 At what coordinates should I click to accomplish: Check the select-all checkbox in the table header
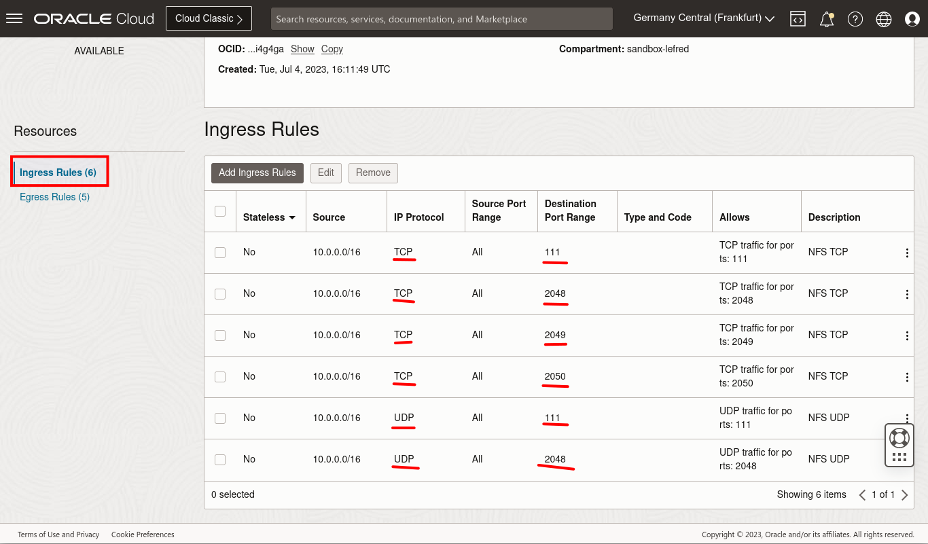click(220, 211)
